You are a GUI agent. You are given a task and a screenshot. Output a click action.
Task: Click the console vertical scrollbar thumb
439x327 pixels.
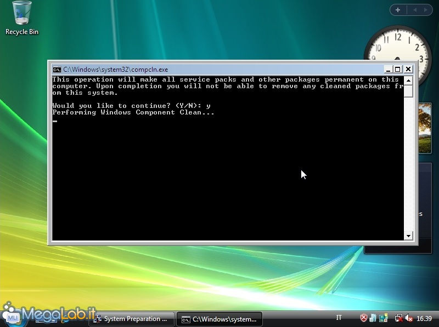(408, 91)
